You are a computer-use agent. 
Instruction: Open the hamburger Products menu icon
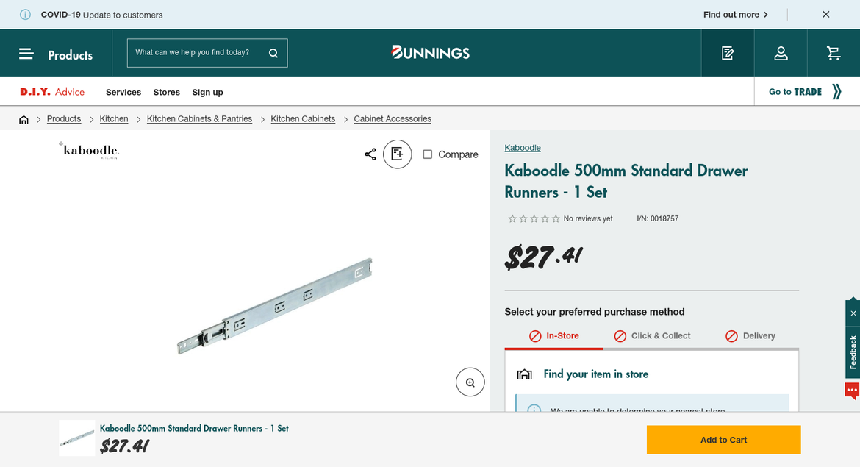click(26, 54)
